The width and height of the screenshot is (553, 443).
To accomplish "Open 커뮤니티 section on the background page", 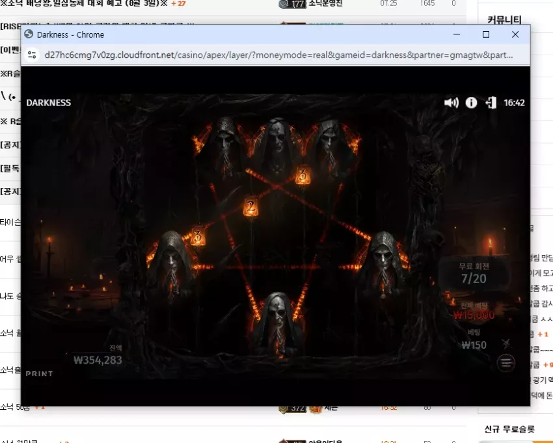I will pyautogui.click(x=504, y=20).
